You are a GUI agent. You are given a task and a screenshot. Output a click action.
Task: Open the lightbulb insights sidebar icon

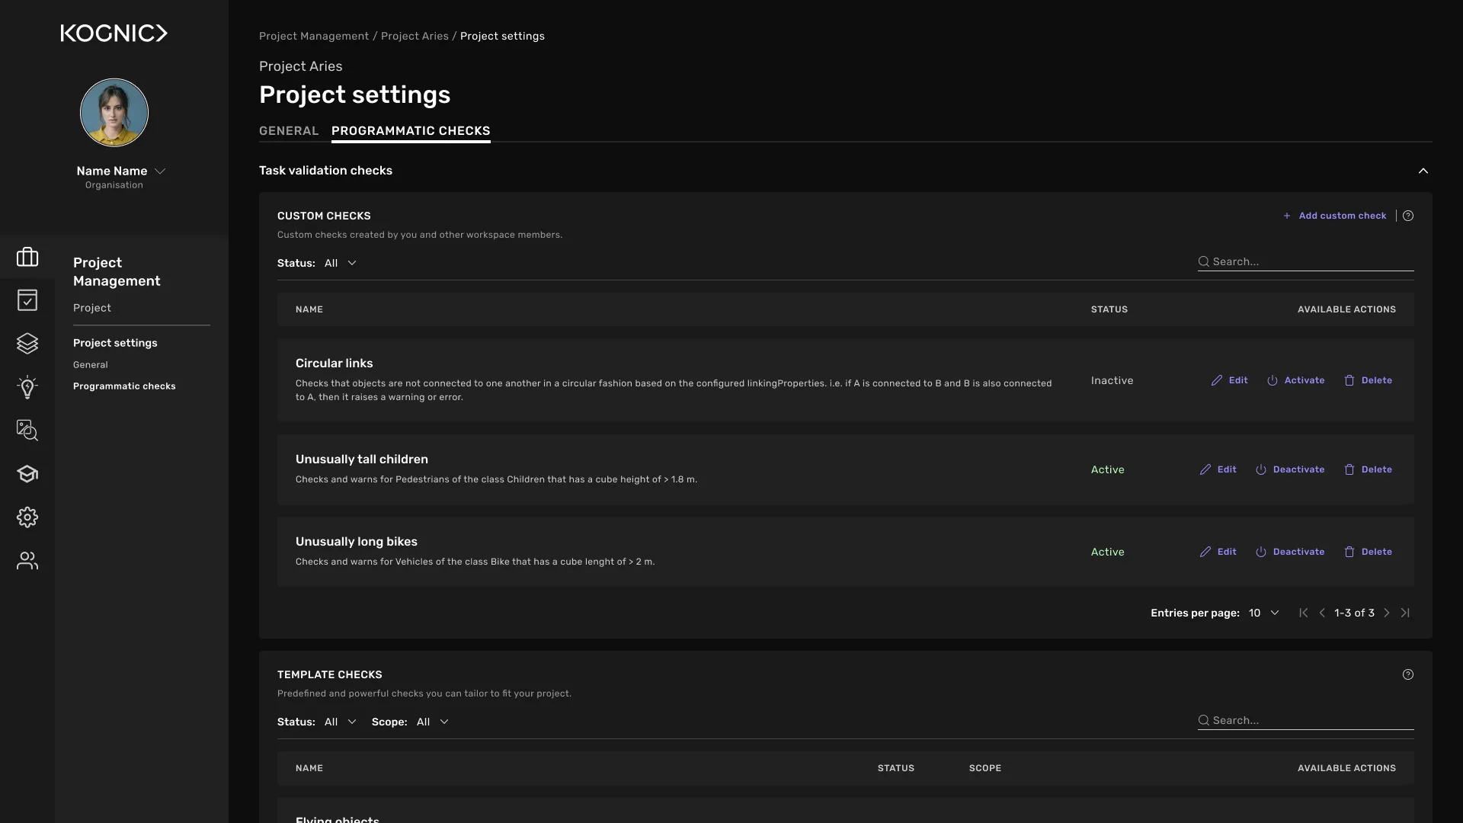click(27, 387)
